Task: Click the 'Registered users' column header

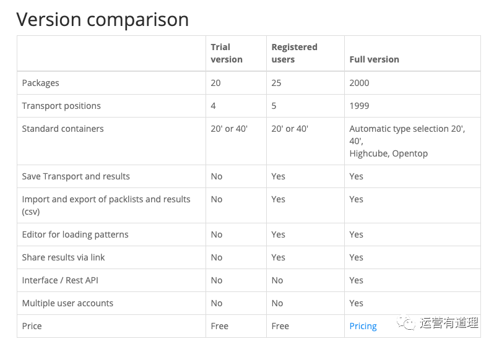Action: pyautogui.click(x=294, y=53)
